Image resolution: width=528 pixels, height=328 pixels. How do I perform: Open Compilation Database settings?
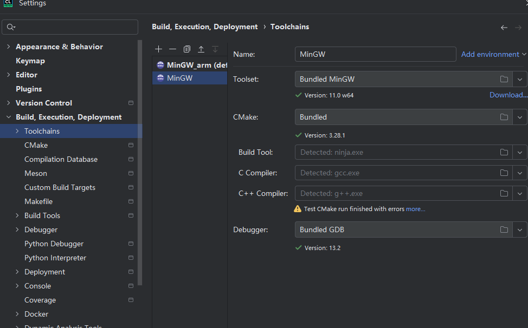61,159
